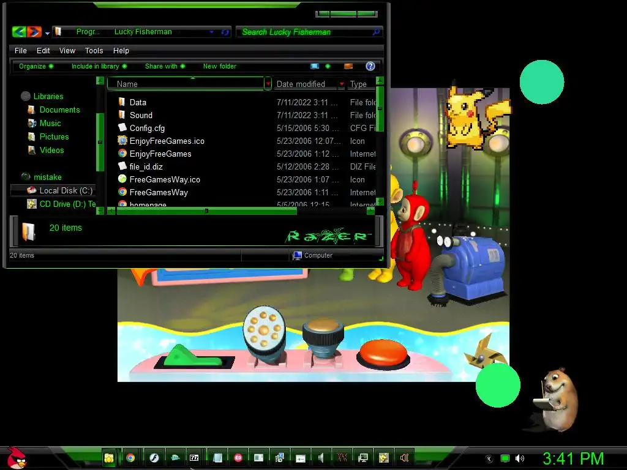Show hidden tray icons arrow
The height and width of the screenshot is (470, 627).
tap(489, 458)
